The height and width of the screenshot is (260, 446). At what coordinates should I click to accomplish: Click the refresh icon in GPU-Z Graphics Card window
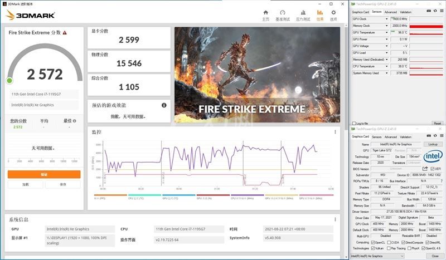click(435, 136)
